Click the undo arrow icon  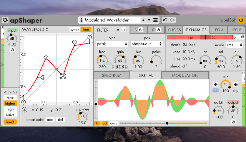pyautogui.click(x=165, y=20)
